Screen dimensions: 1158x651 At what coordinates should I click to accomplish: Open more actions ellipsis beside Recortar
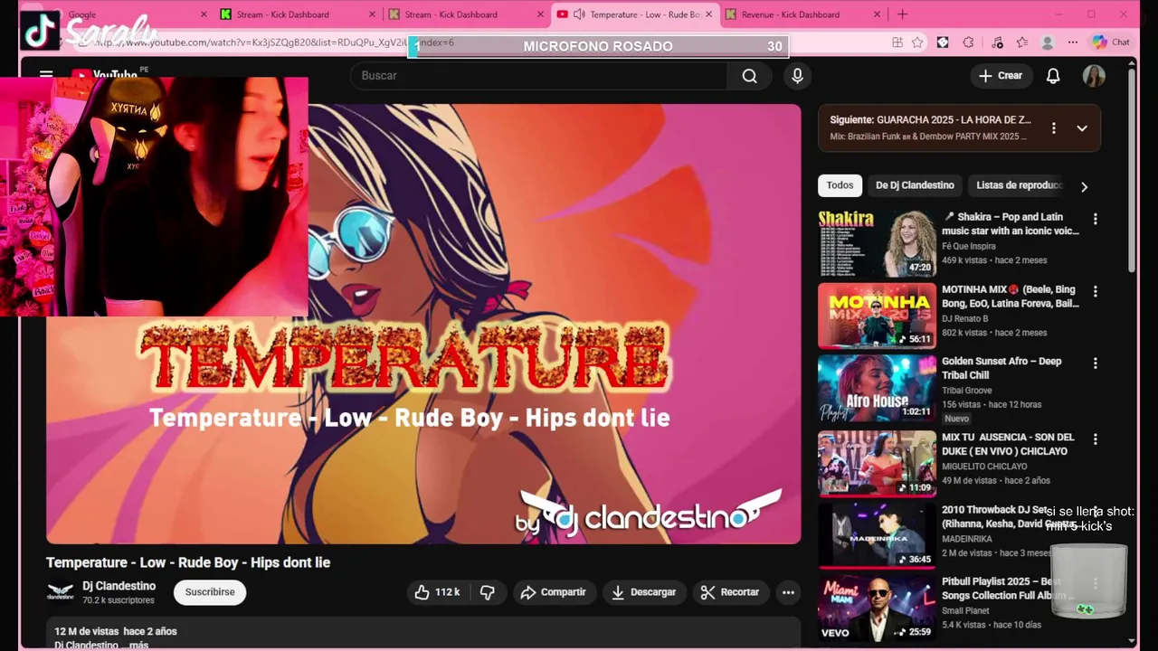point(788,592)
